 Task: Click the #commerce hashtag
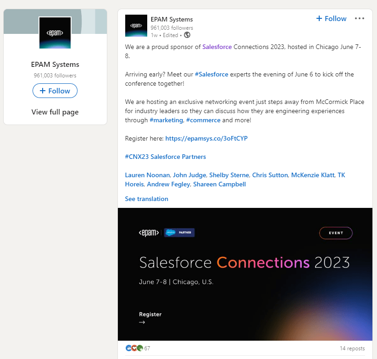pyautogui.click(x=203, y=120)
